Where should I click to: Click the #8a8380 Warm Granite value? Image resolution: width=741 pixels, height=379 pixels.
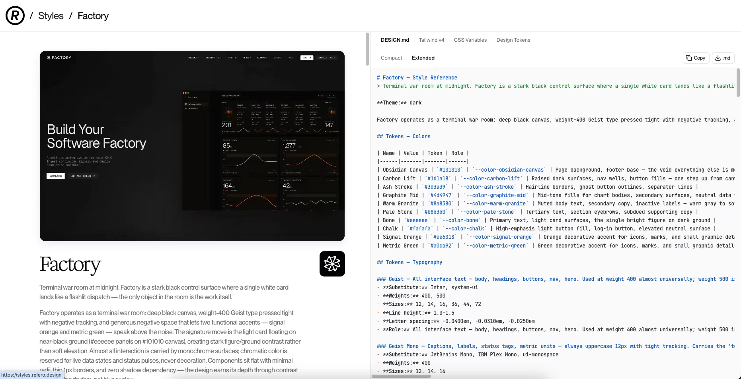click(x=441, y=204)
